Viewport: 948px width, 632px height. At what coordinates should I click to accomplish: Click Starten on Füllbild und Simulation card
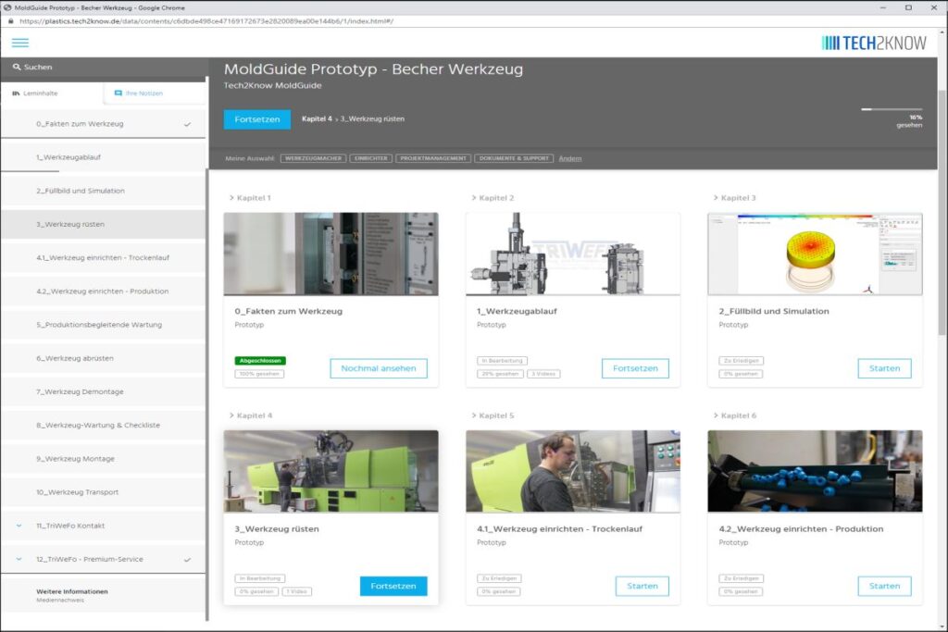[884, 368]
